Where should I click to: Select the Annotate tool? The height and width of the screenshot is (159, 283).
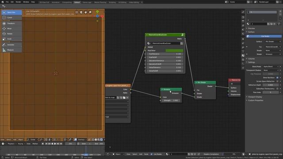coord(12,45)
